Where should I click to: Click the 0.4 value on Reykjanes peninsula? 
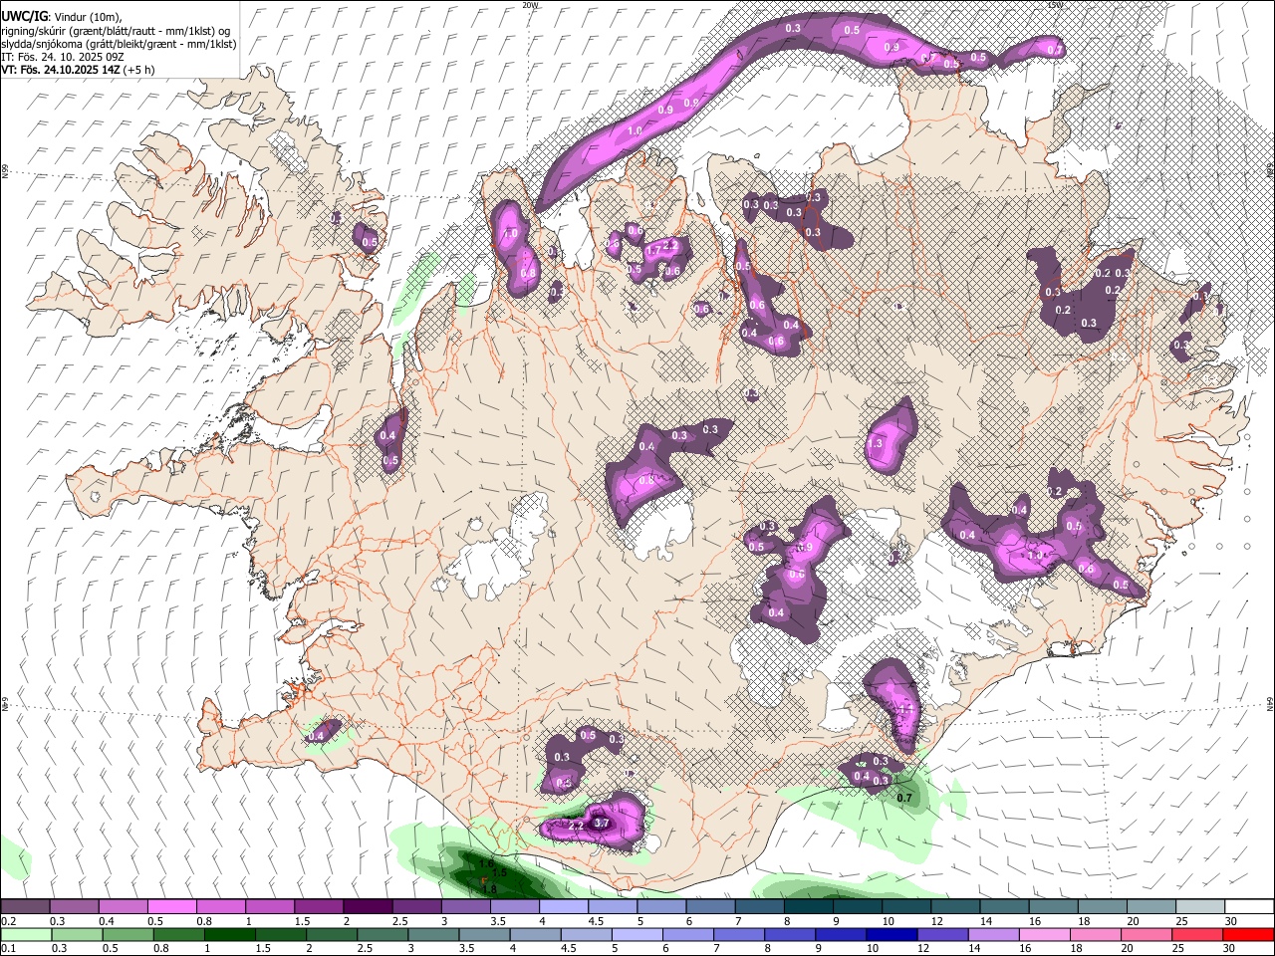pos(317,736)
